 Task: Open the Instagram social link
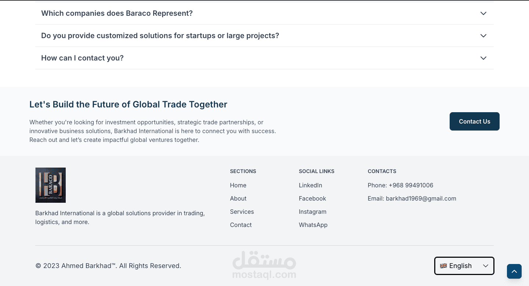(x=312, y=212)
